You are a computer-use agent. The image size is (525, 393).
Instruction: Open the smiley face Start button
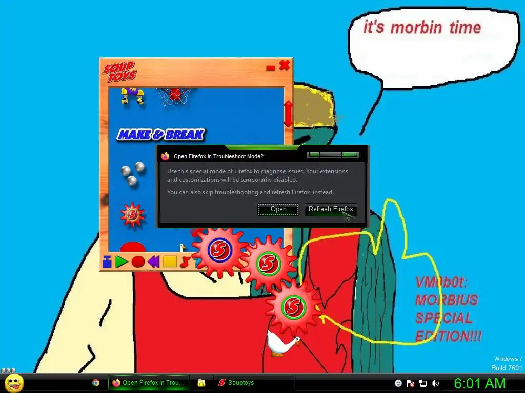(x=14, y=383)
